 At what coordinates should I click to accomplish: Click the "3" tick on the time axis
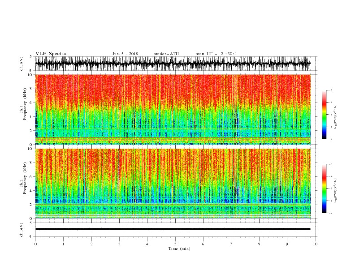tap(119, 244)
